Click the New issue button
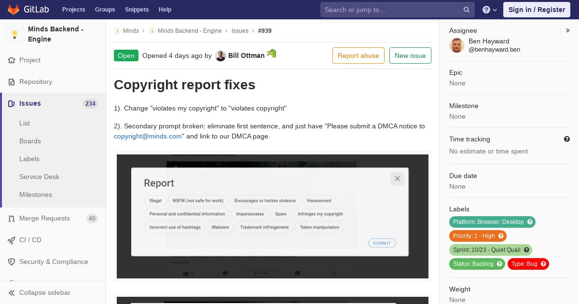579x304 pixels. 410,55
